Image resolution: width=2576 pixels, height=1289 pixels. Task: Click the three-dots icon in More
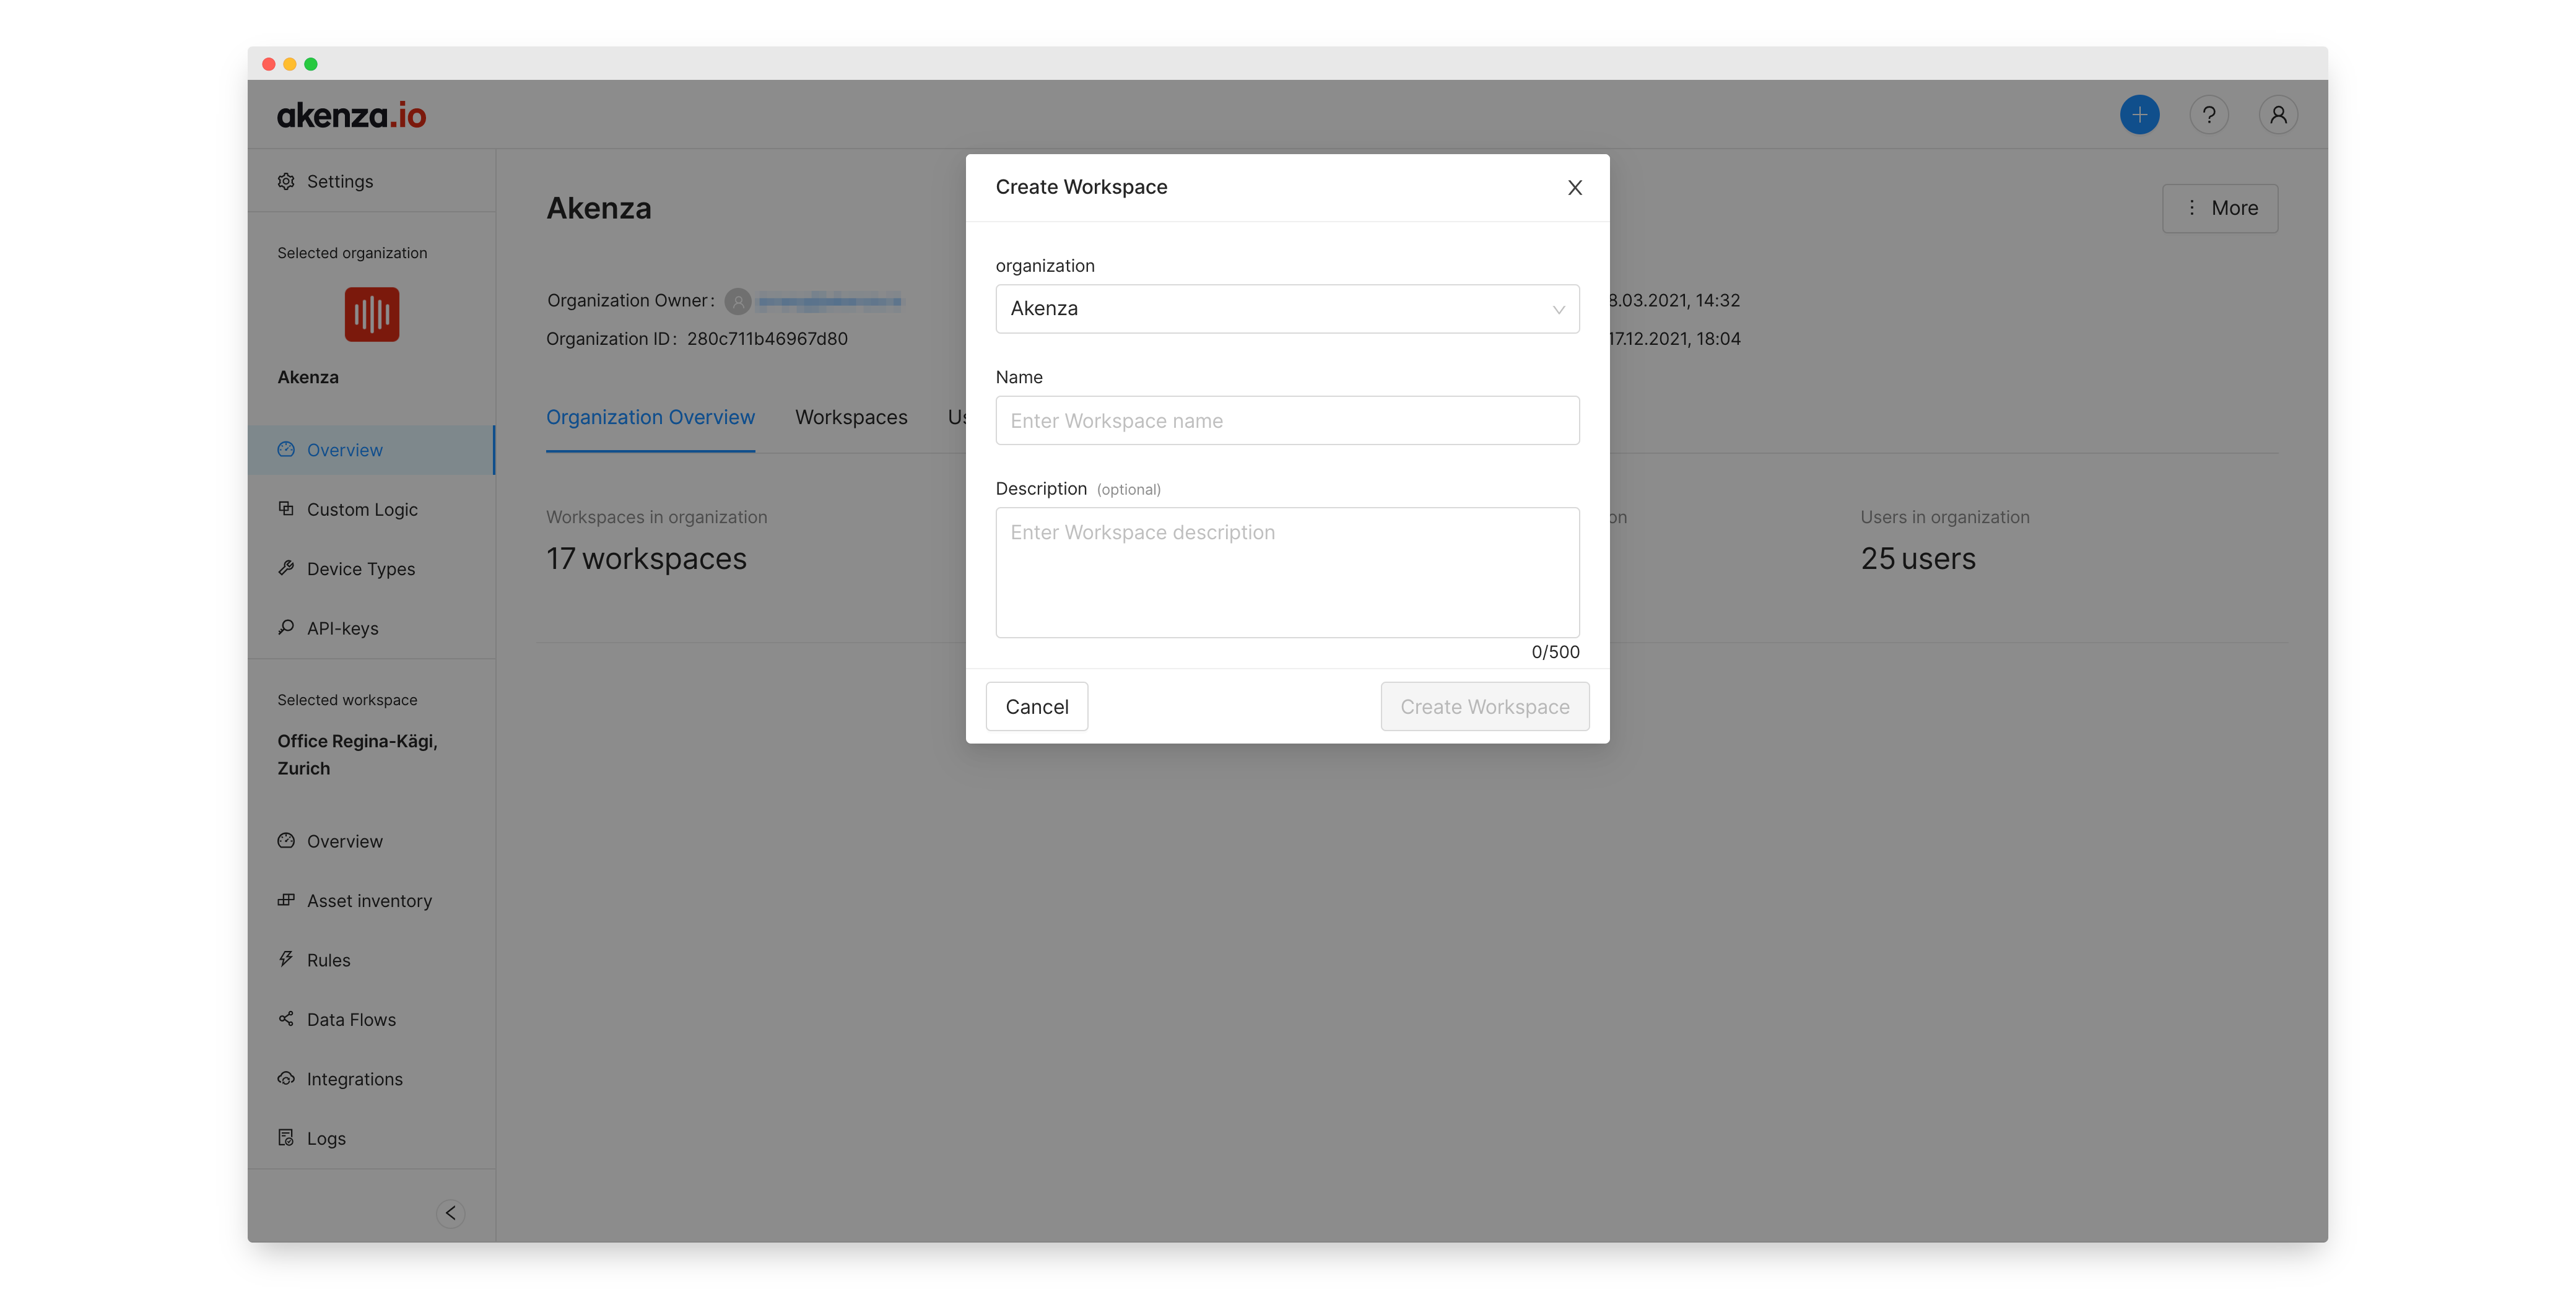click(2192, 208)
